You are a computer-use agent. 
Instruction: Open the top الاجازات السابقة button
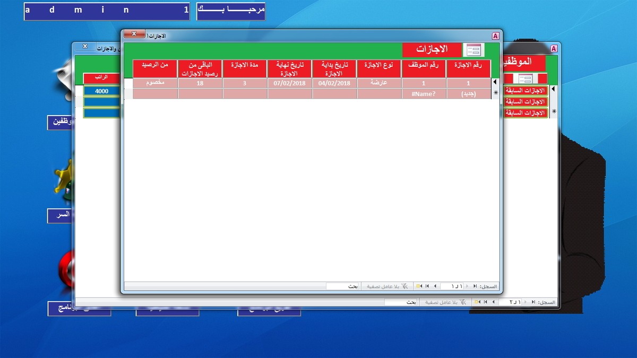click(x=524, y=91)
